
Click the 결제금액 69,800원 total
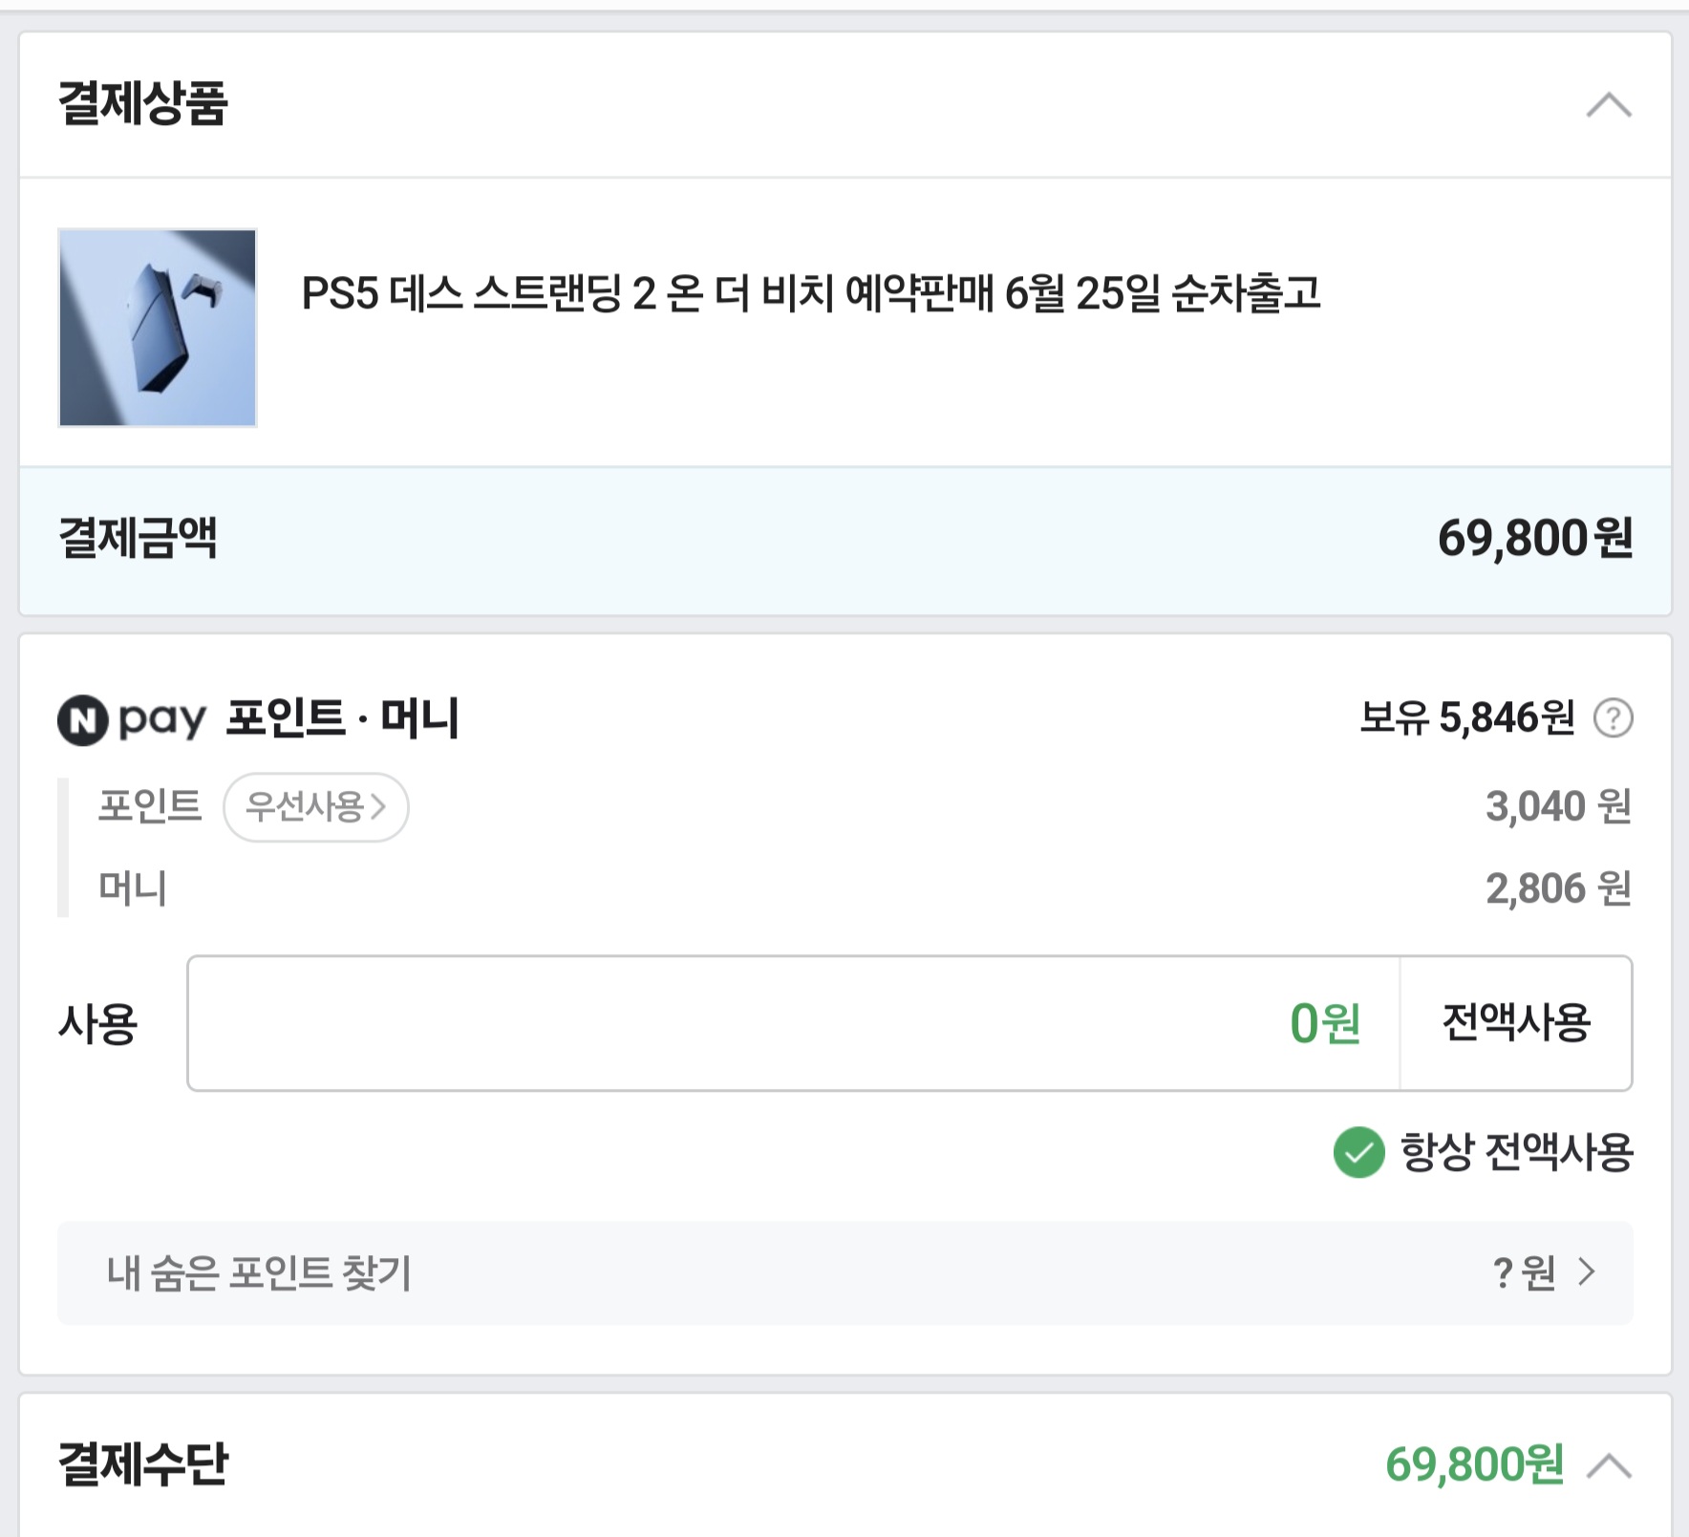[x=1534, y=539]
